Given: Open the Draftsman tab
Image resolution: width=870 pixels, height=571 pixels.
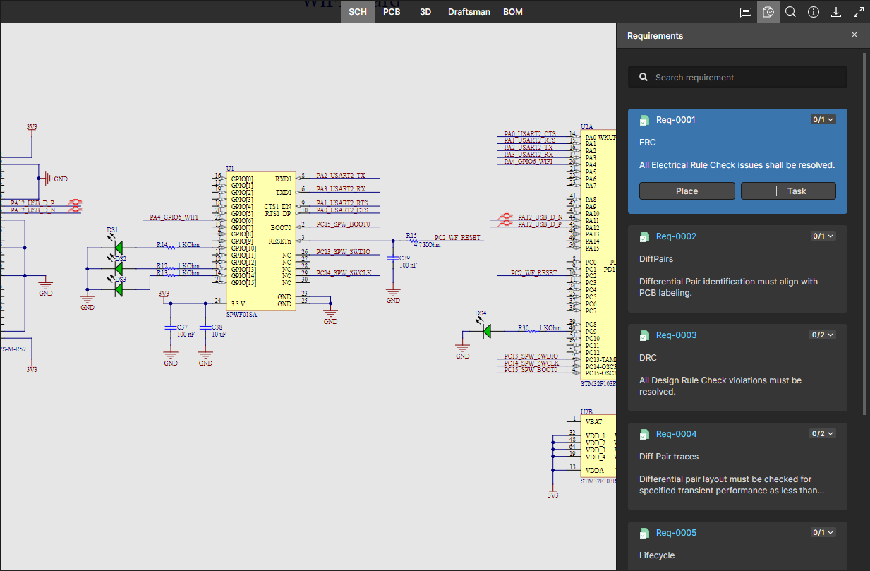Looking at the screenshot, I should [469, 12].
